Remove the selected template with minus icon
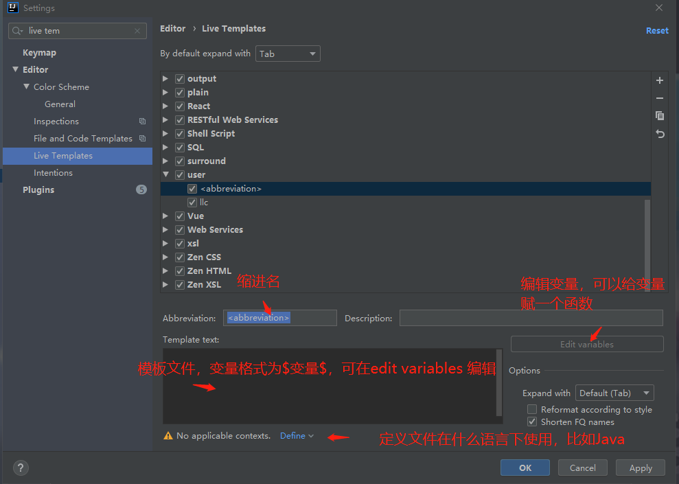Viewport: 679px width, 484px height. (x=660, y=98)
